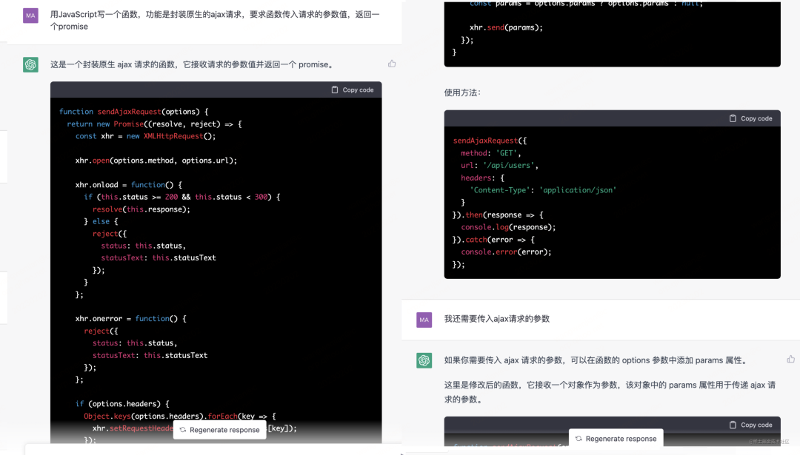Image resolution: width=800 pixels, height=455 pixels.
Task: Click 'const xhr = new XMLHttpRequest();' line
Action: (x=145, y=136)
